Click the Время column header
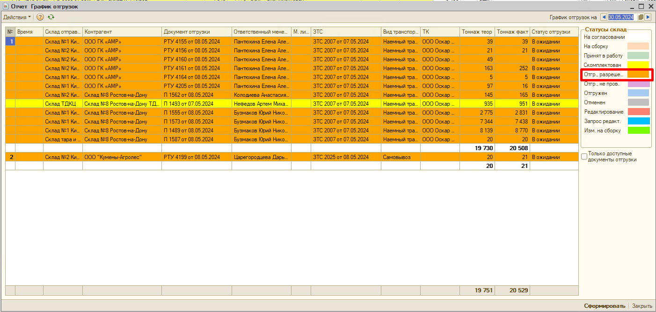The height and width of the screenshot is (312, 656). coord(29,32)
